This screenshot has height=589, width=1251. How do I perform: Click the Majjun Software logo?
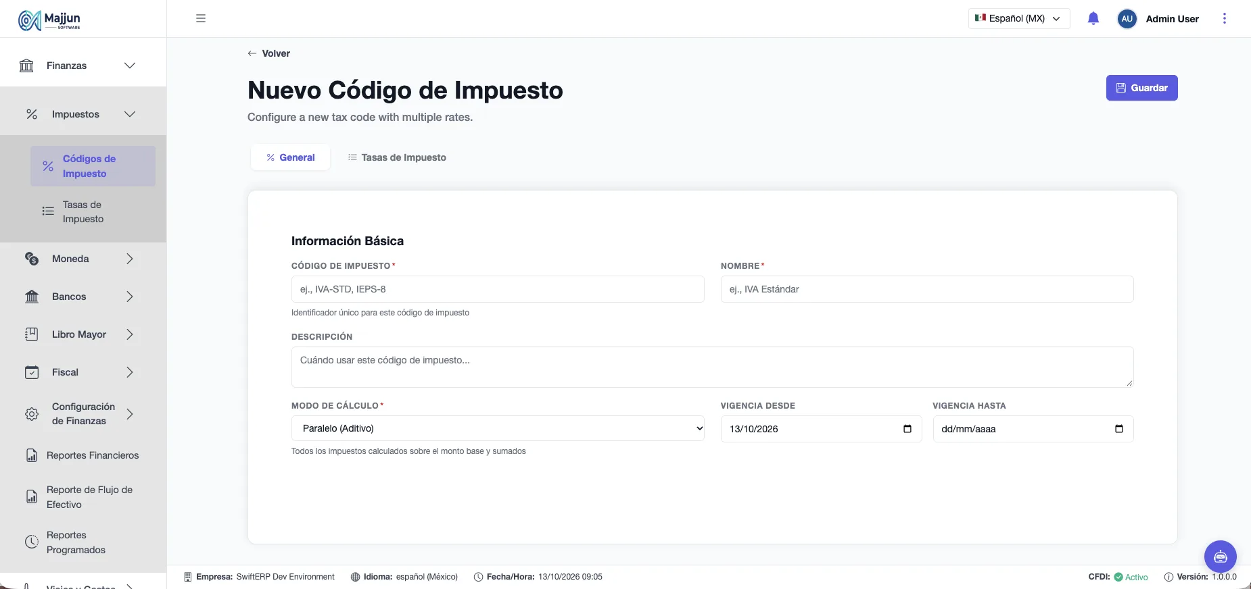click(x=49, y=20)
